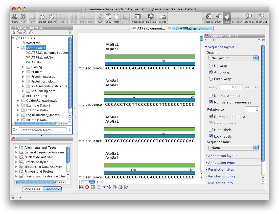Switch to the Processes tab

click(33, 189)
